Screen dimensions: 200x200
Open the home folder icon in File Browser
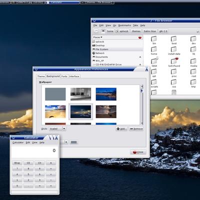coord(154,49)
